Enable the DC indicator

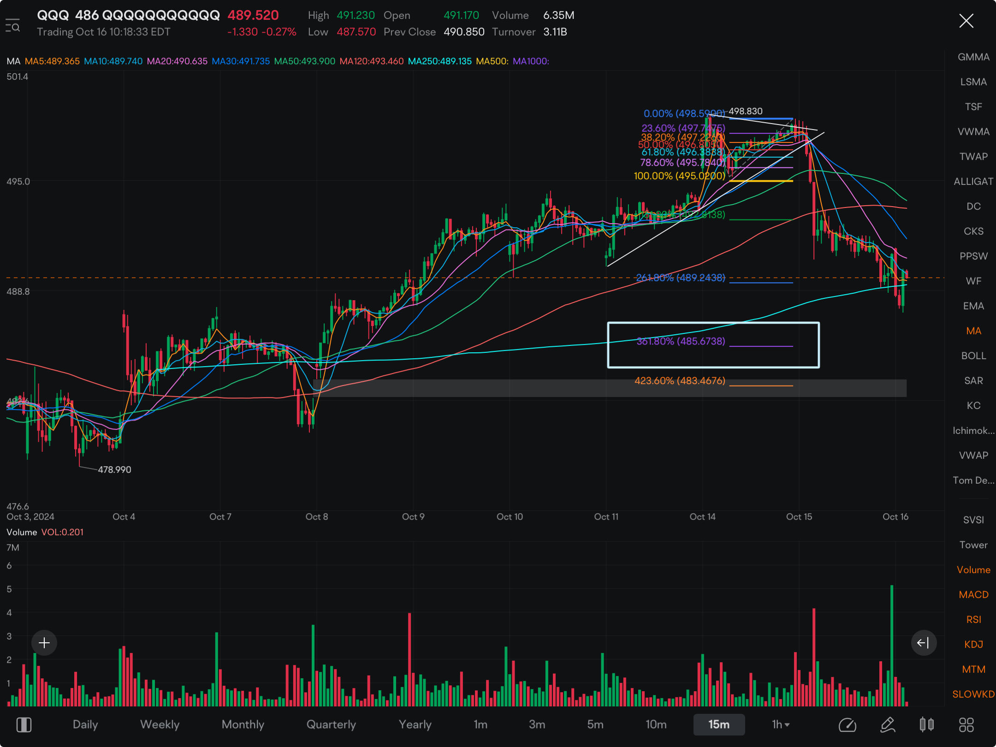[x=973, y=207]
